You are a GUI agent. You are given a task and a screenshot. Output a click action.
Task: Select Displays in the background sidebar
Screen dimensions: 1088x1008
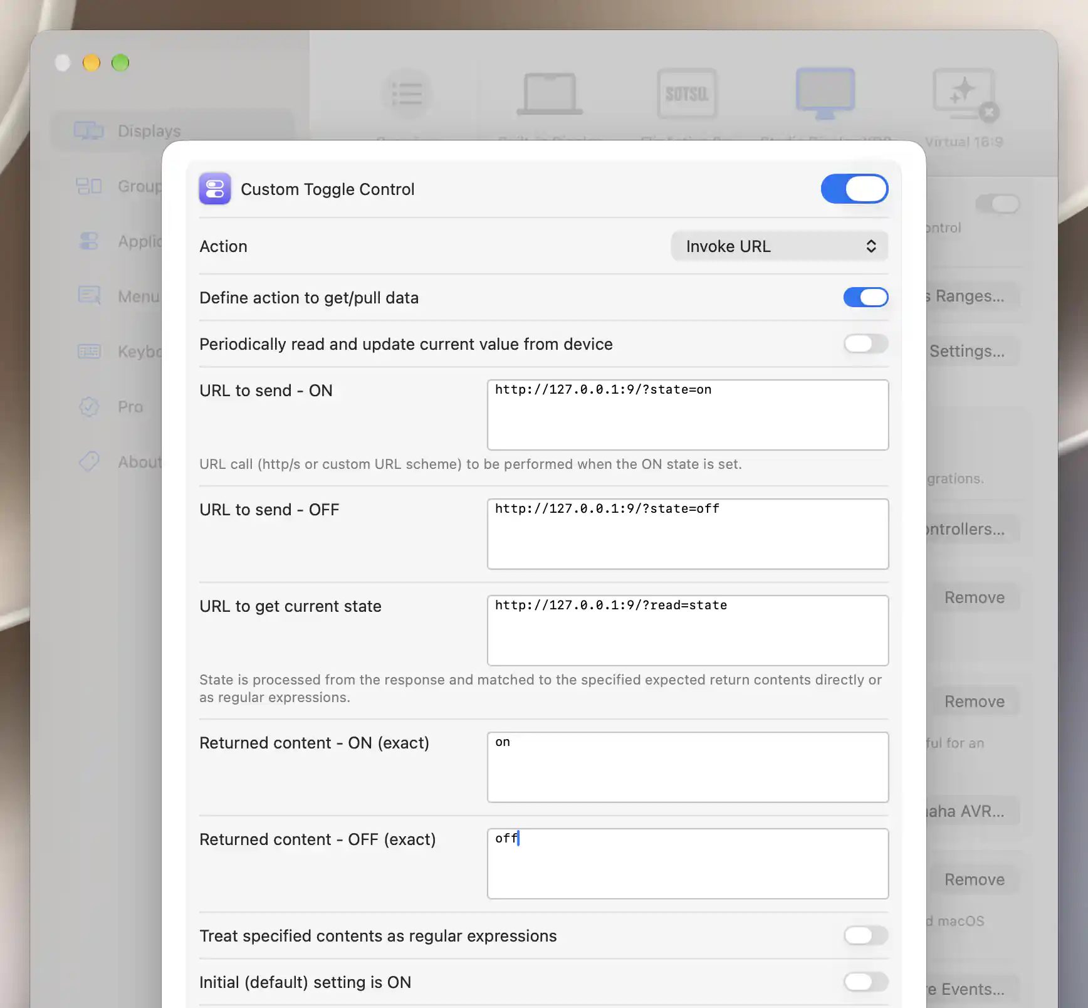[x=172, y=130]
